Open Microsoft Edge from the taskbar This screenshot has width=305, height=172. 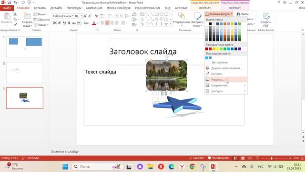172,167
